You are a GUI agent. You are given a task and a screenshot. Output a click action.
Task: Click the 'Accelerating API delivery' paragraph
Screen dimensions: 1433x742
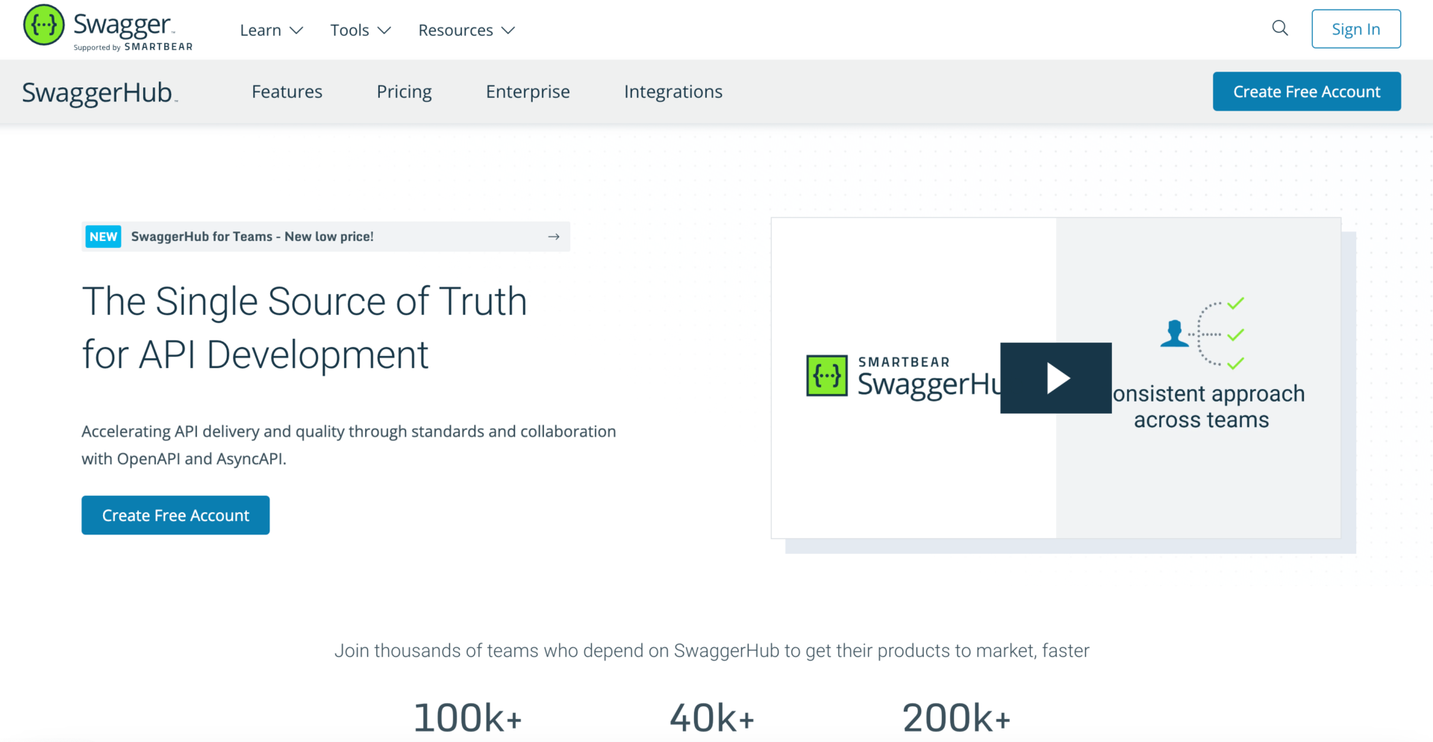pyautogui.click(x=349, y=445)
